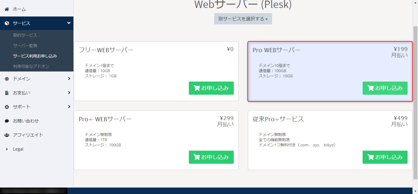Click the ¥199 price label
The image size is (418, 194).
point(401,49)
